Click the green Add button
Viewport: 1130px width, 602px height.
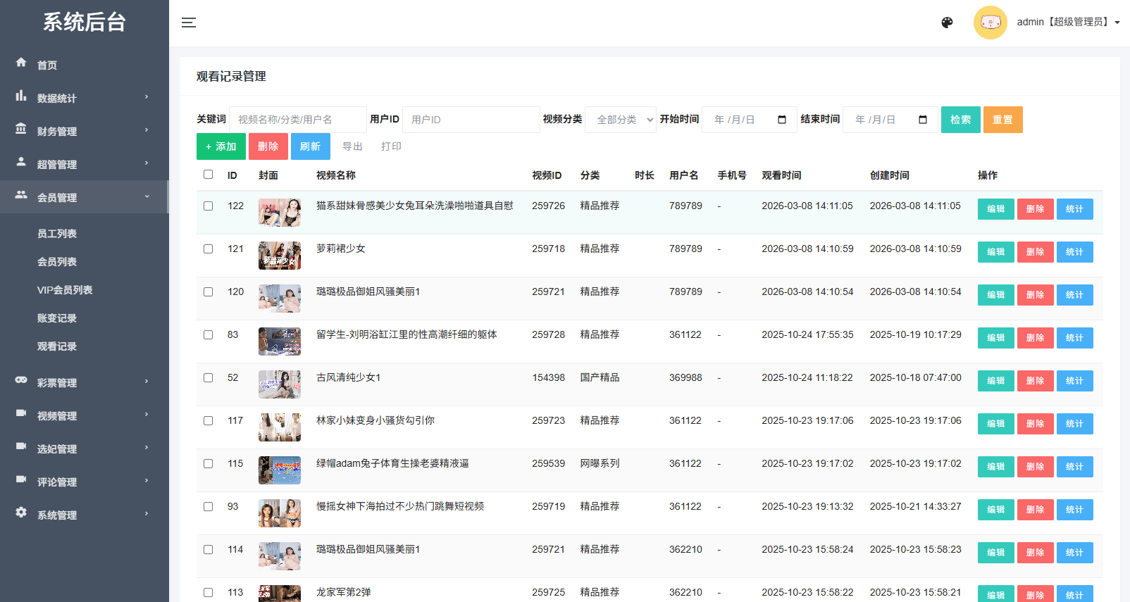[221, 146]
